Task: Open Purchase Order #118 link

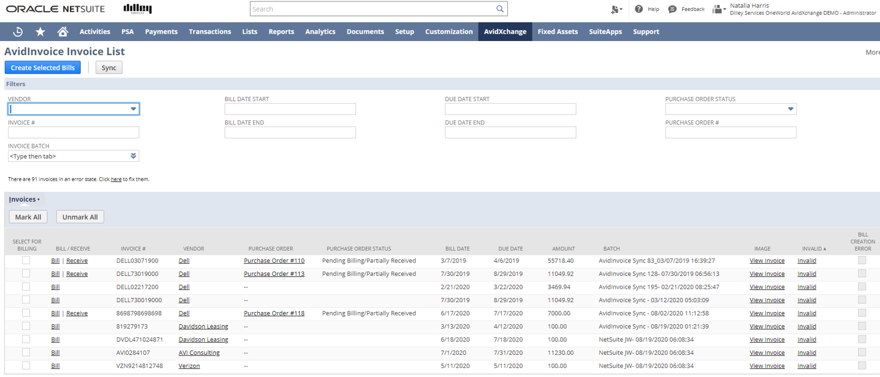Action: (x=274, y=313)
